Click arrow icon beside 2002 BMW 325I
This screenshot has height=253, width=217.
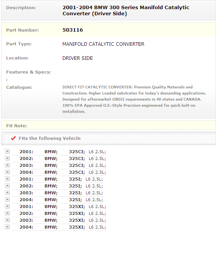[x=7, y=186]
